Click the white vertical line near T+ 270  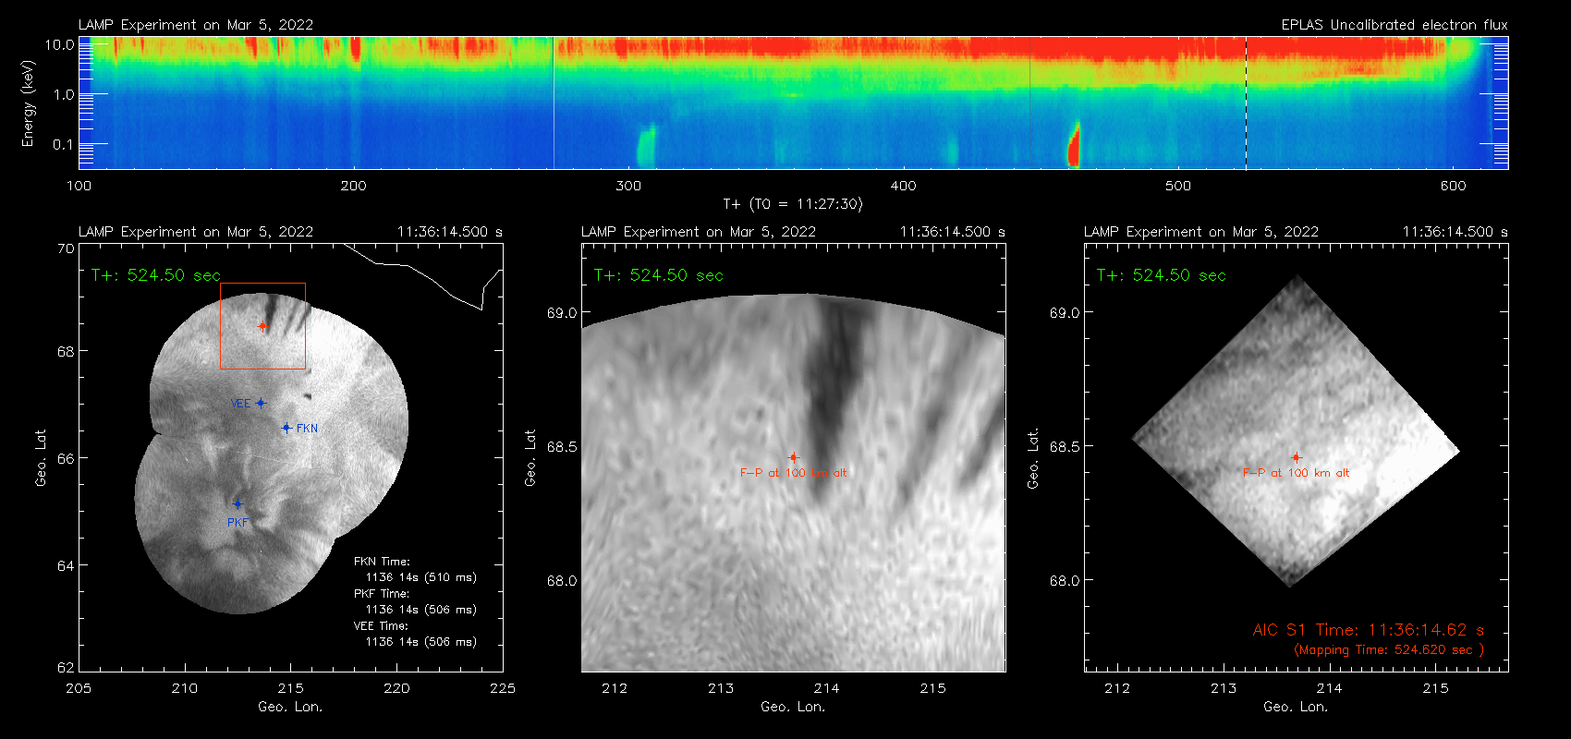554,103
